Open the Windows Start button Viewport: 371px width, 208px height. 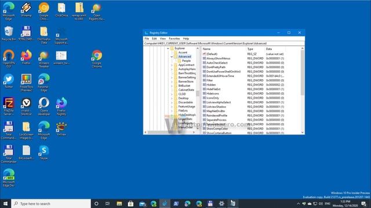click(5, 203)
